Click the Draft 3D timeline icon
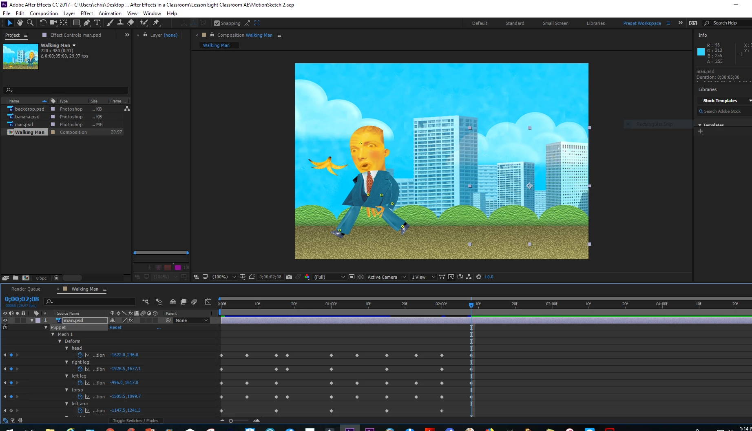The height and width of the screenshot is (431, 752). coord(159,302)
